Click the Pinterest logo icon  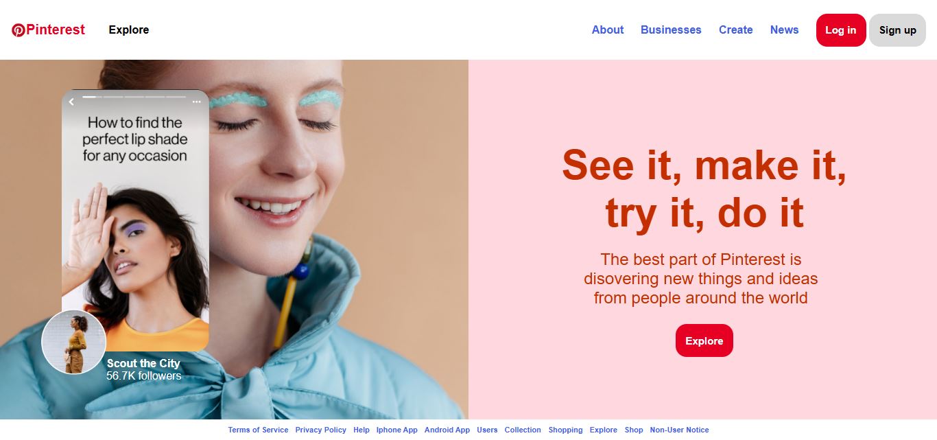[18, 30]
